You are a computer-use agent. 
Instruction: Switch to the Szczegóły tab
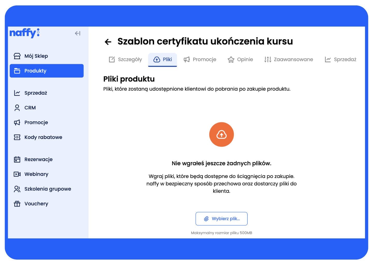pos(125,60)
